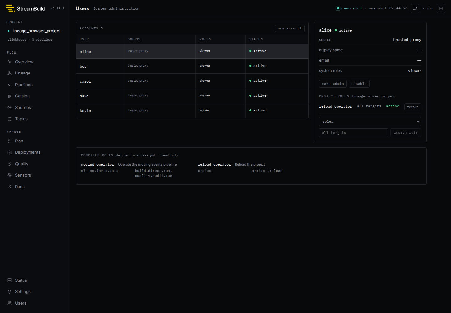Click the Sensors sidebar icon

9,175
